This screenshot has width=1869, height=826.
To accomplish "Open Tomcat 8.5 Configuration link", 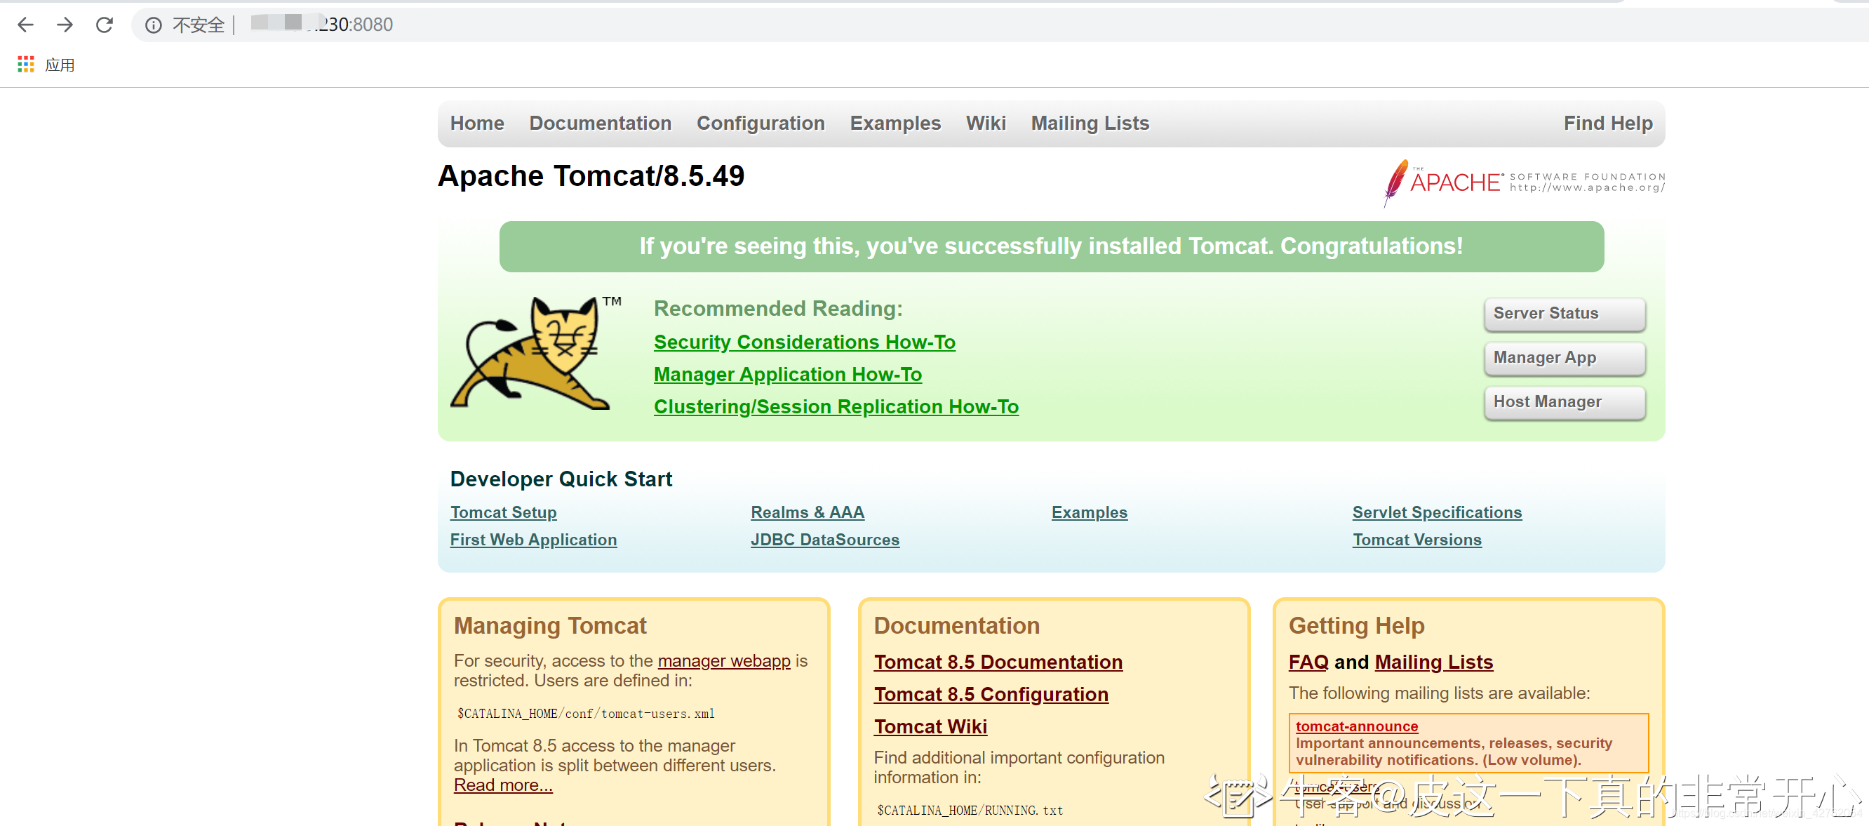I will point(991,695).
